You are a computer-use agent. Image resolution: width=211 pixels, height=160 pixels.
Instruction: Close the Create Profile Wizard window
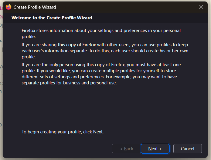(x=201, y=7)
